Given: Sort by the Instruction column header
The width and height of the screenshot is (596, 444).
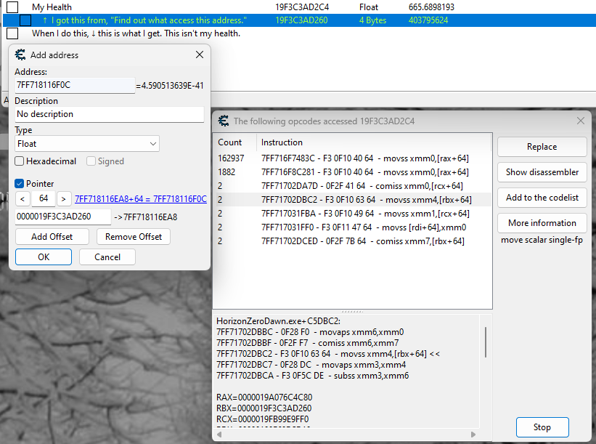Looking at the screenshot, I should 374,142.
